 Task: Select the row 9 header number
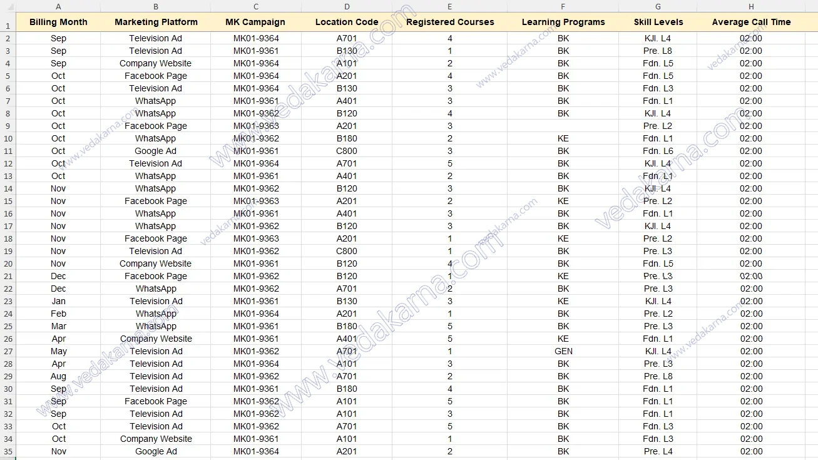[8, 126]
